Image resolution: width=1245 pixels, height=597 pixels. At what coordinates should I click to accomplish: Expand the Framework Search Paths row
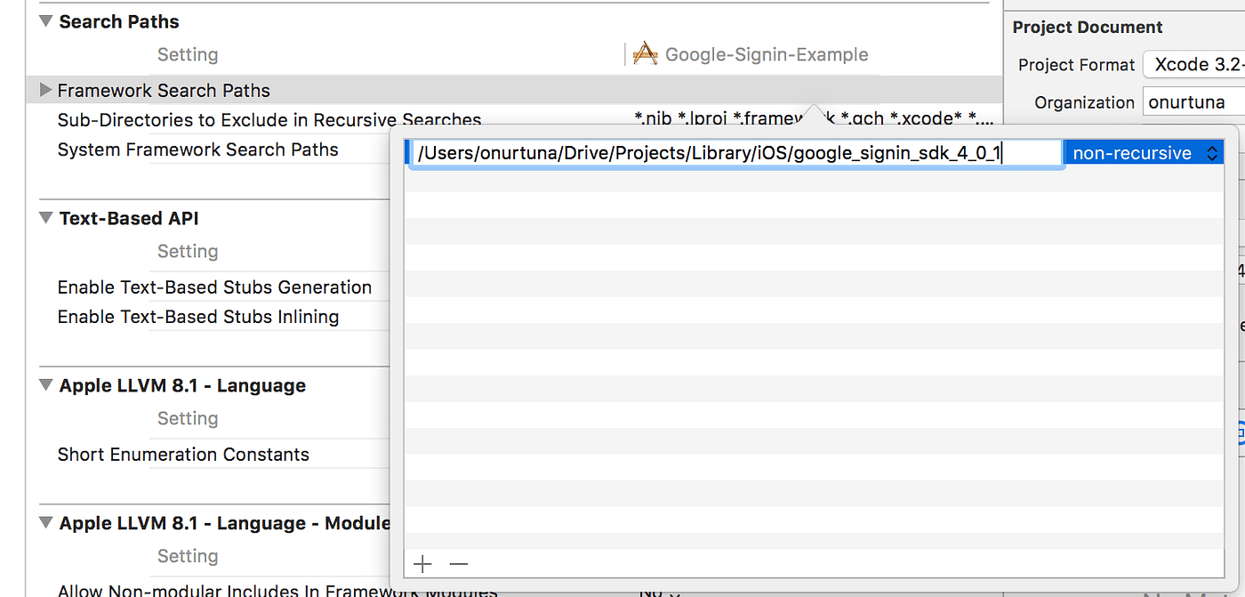click(x=45, y=90)
